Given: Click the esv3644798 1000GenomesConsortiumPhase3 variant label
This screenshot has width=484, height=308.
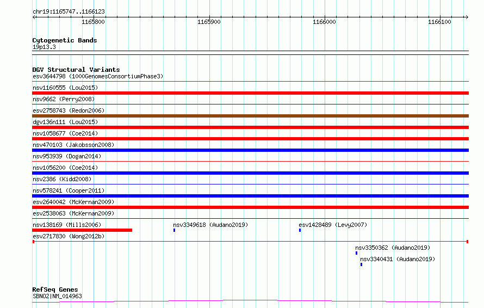Looking at the screenshot, I should point(98,76).
